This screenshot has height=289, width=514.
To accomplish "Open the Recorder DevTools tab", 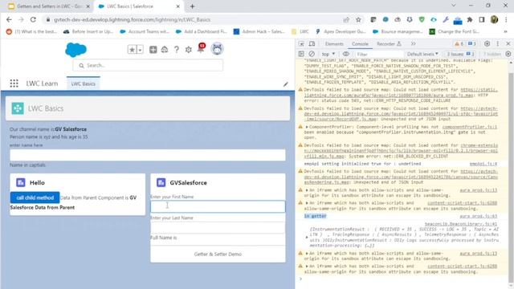I will click(x=389, y=43).
